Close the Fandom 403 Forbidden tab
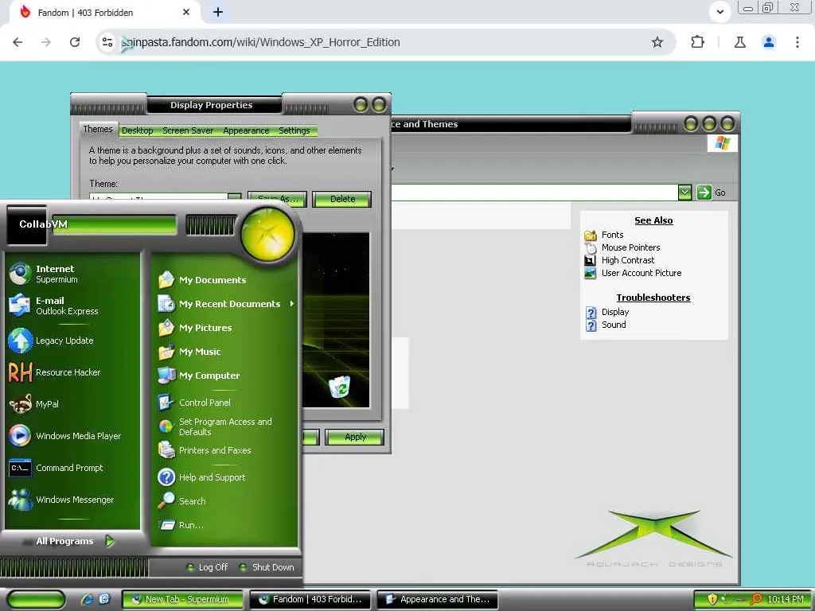This screenshot has width=815, height=611. pos(186,12)
